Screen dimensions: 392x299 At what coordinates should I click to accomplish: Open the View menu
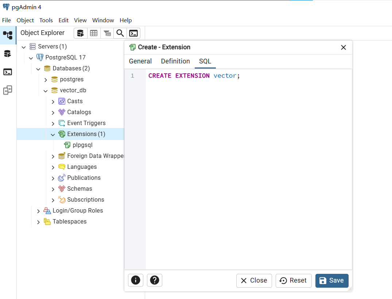click(80, 20)
